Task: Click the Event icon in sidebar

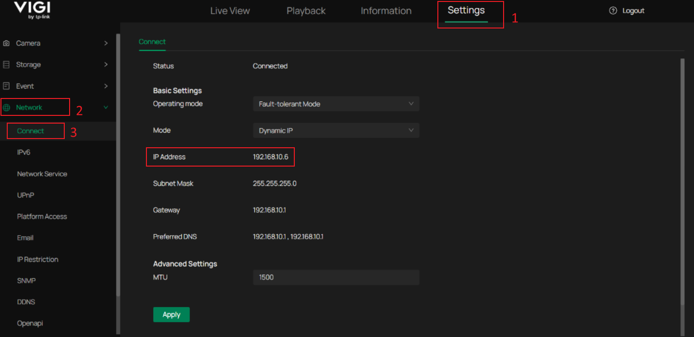Action: [x=6, y=86]
